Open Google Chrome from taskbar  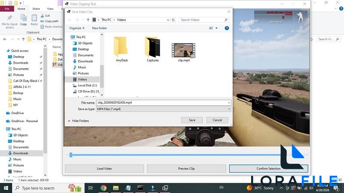(x=103, y=188)
